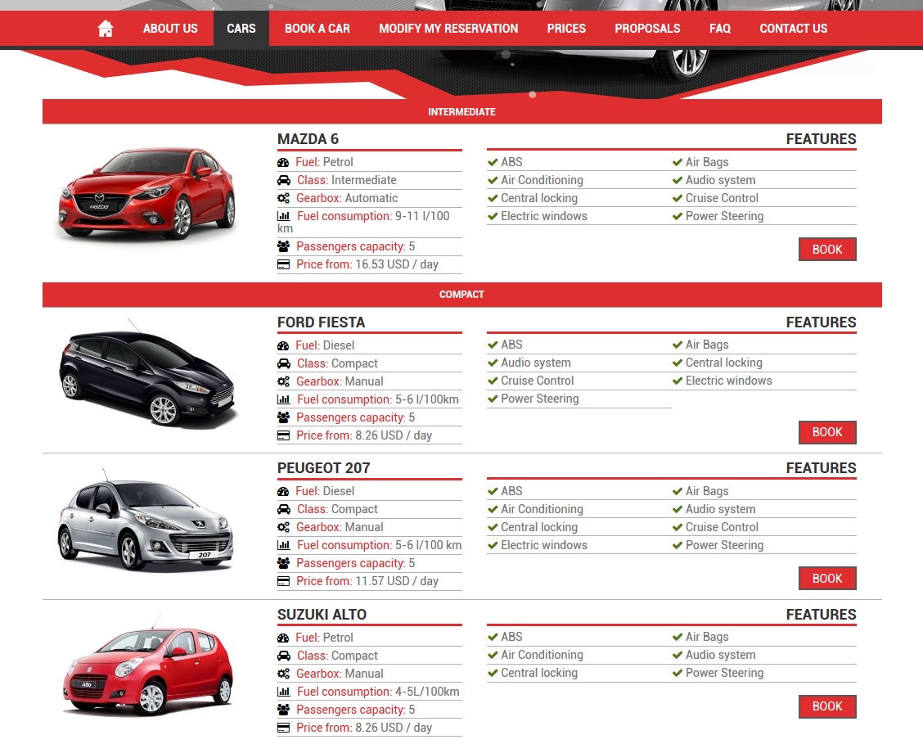
Task: Book the Mazda 6
Action: (x=827, y=250)
